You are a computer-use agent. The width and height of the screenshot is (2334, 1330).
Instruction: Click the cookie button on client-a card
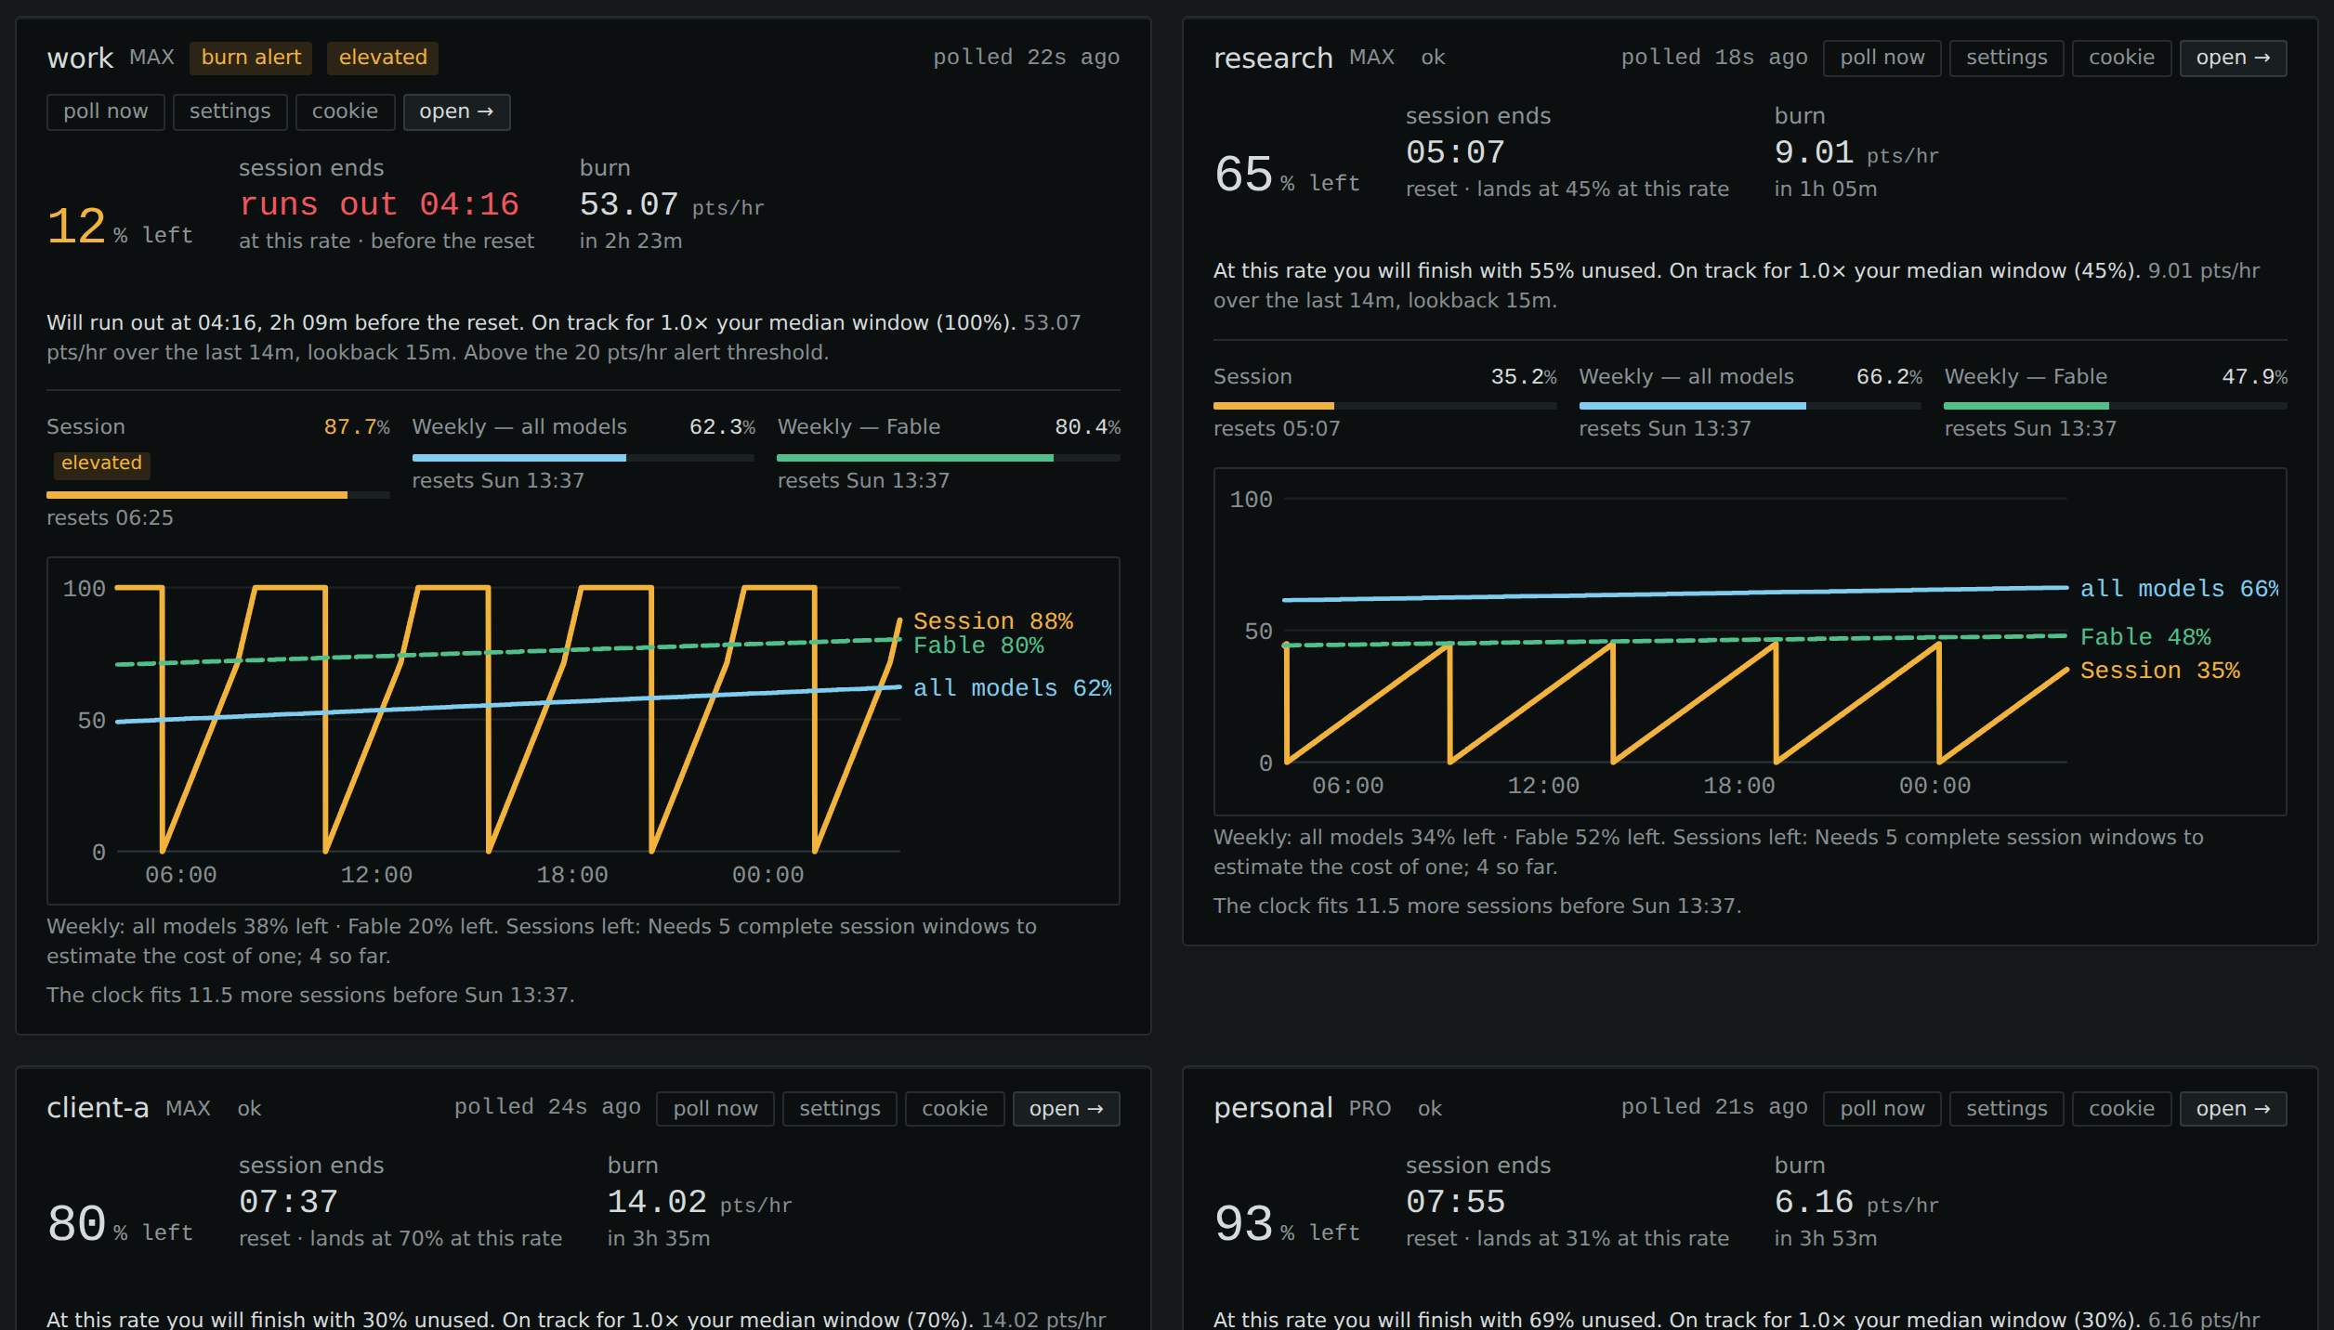954,1109
